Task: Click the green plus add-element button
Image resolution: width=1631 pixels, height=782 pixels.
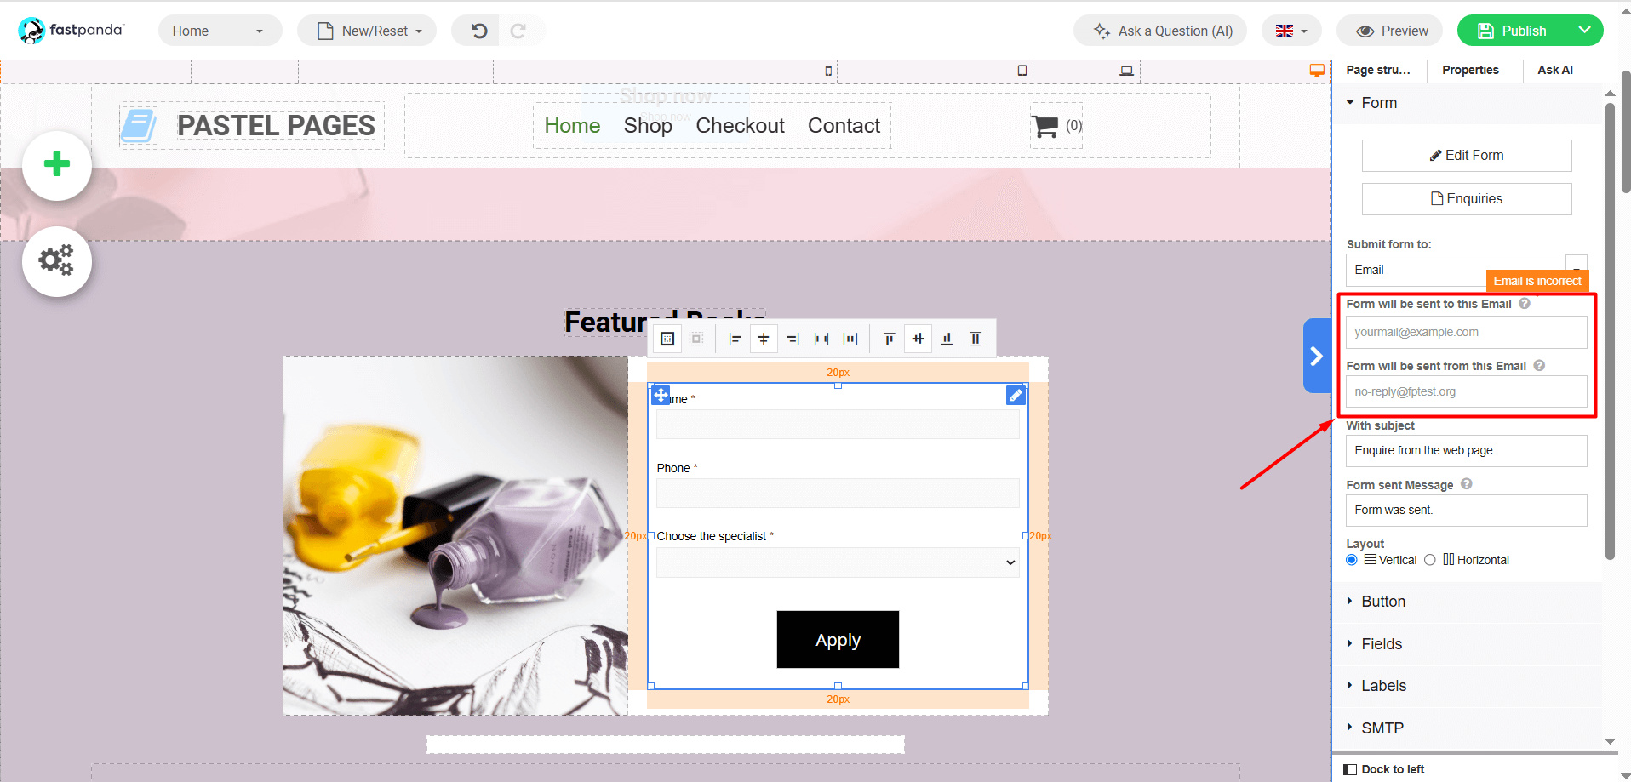Action: click(57, 165)
